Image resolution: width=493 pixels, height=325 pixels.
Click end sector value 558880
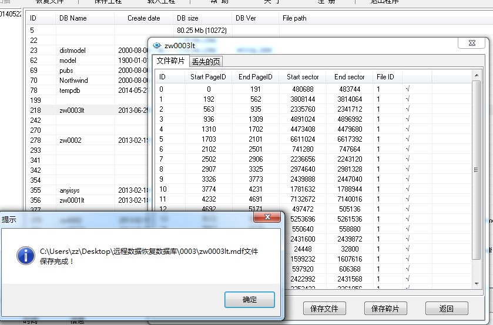(x=350, y=229)
